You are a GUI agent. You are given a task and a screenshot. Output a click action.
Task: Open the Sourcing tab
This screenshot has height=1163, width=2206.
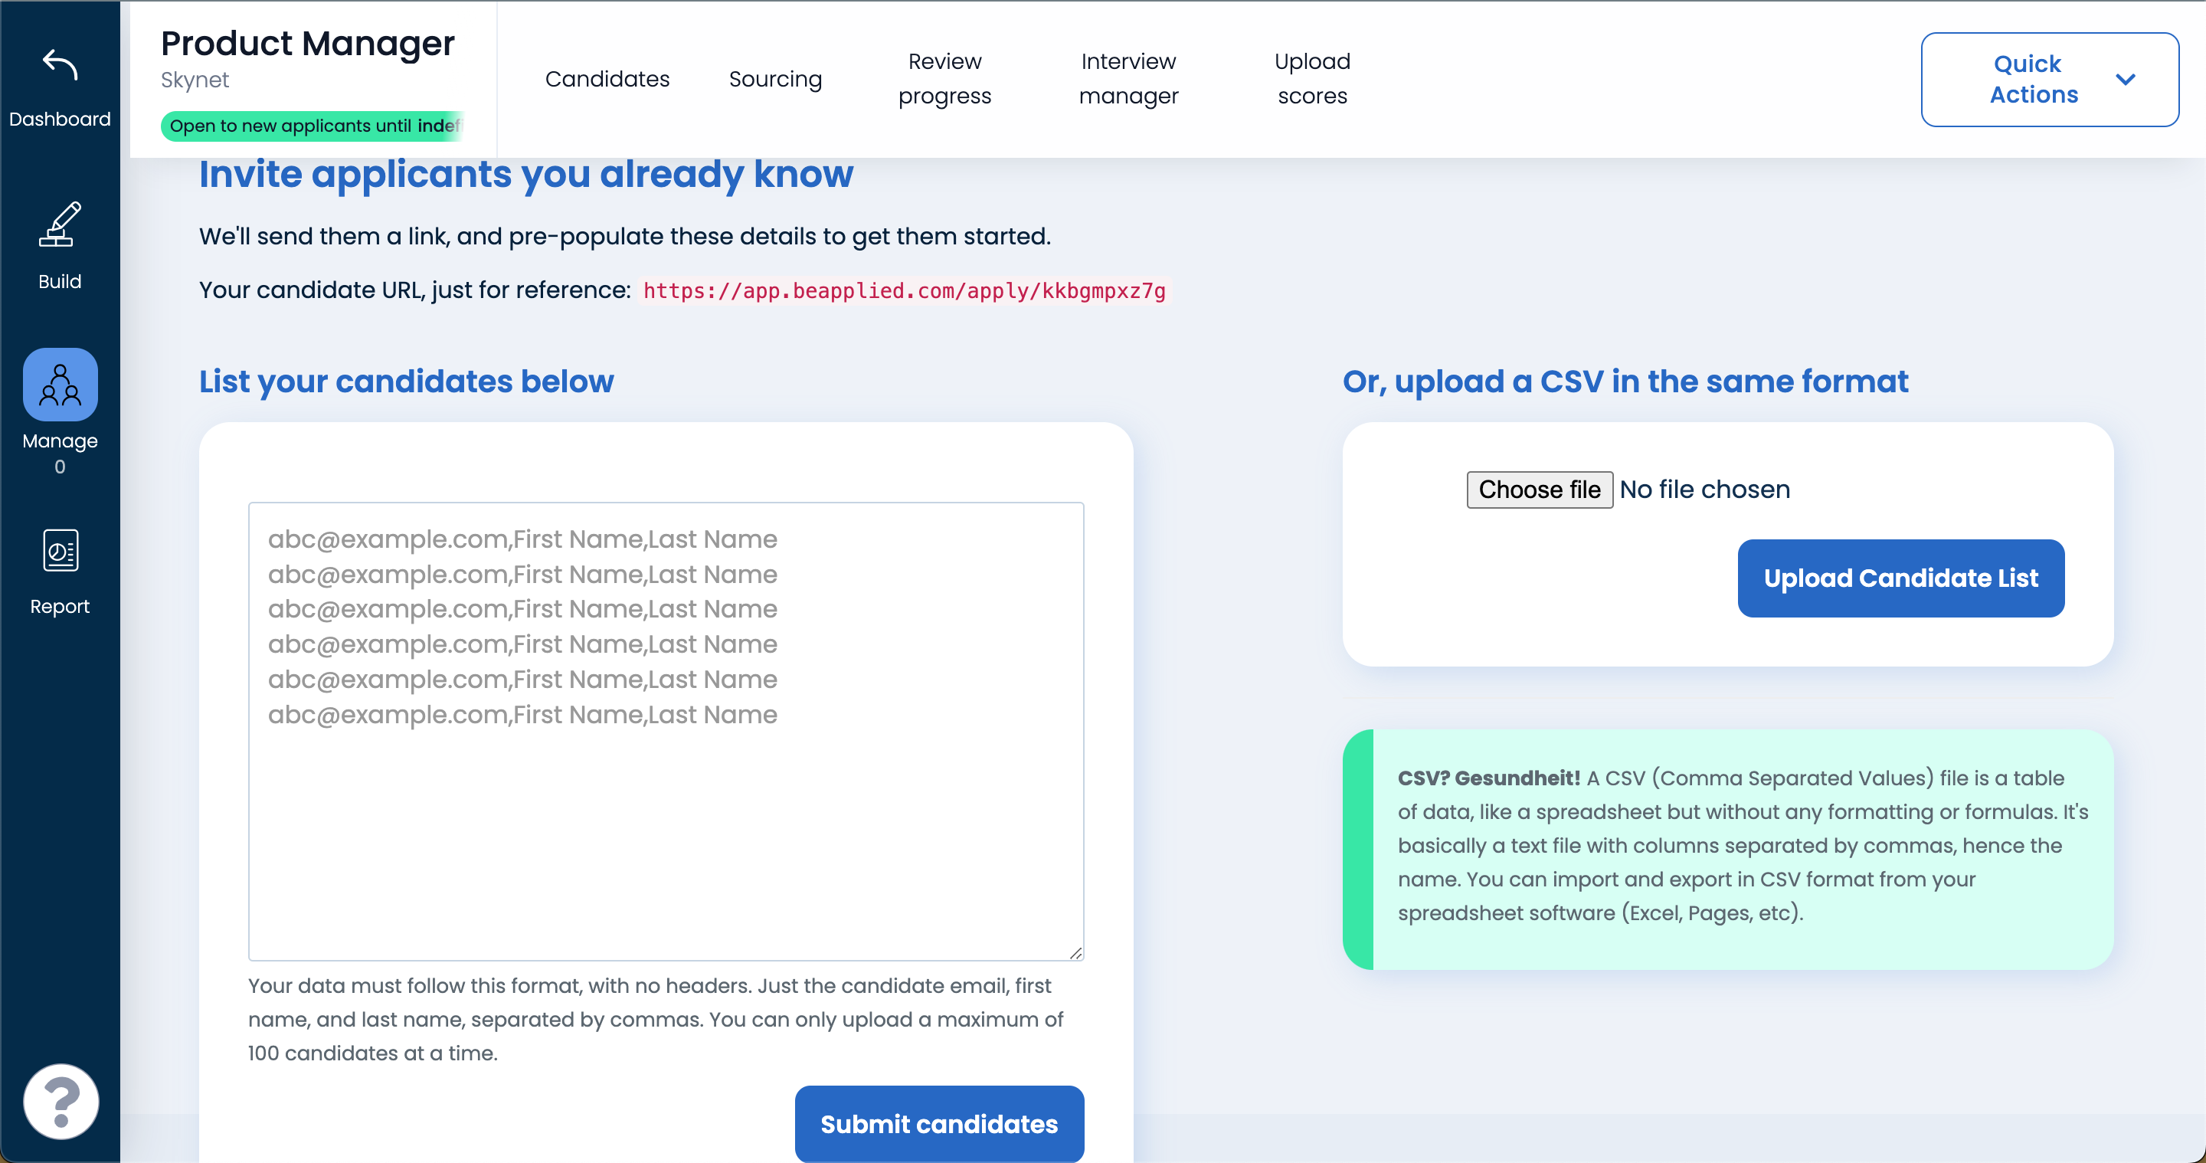click(775, 80)
